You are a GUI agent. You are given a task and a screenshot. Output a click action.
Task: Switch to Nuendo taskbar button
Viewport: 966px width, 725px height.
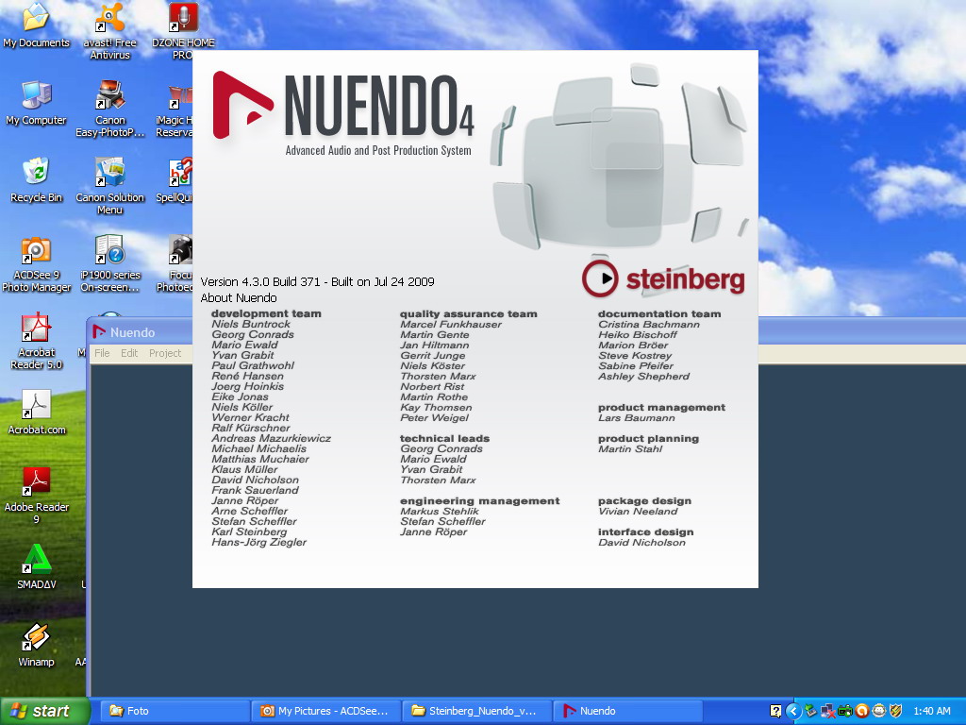628,711
